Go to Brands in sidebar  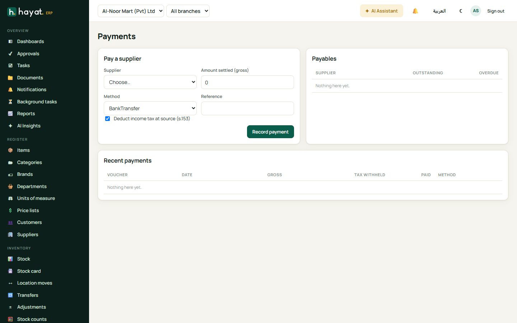pos(25,174)
